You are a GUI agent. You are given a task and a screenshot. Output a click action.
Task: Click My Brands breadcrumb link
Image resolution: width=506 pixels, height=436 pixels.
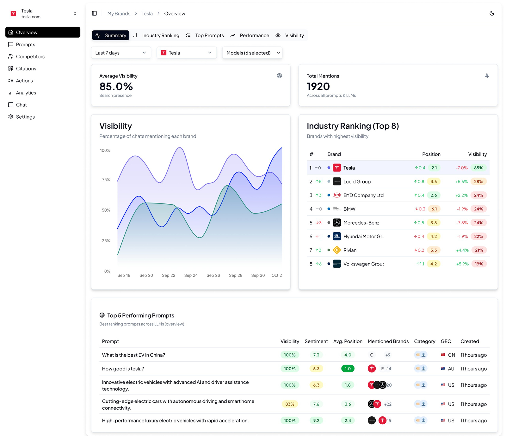(119, 14)
